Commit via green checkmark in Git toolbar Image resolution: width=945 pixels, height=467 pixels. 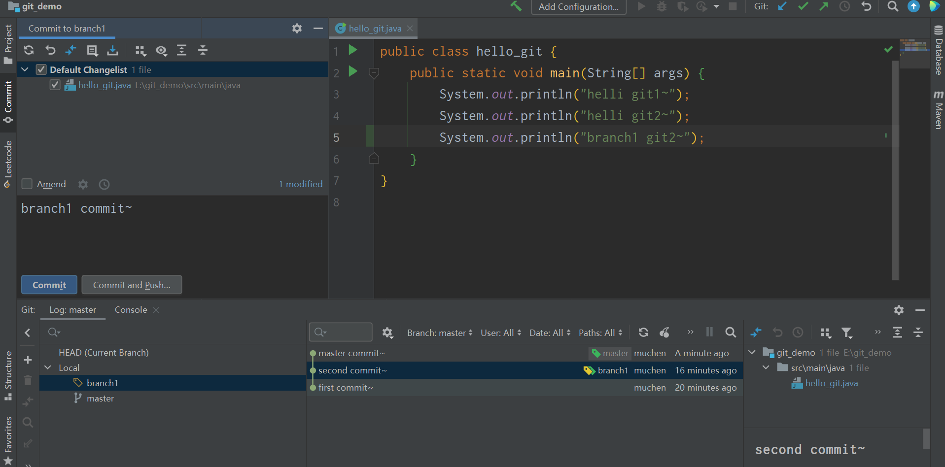[x=804, y=6]
